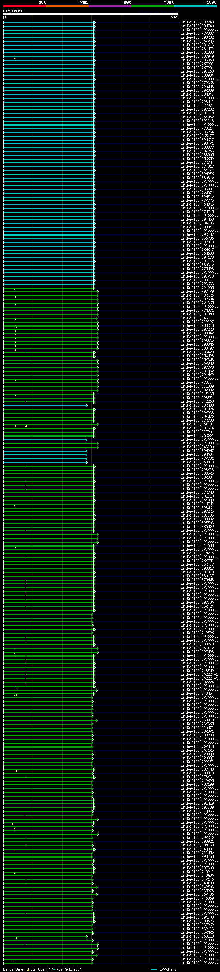Select the UniRef100_Q0V8E3 label
Viewport: 220px width, 972px height.
coord(197,747)
